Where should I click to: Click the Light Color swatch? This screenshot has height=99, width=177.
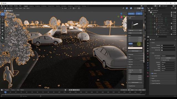click(x=135, y=48)
